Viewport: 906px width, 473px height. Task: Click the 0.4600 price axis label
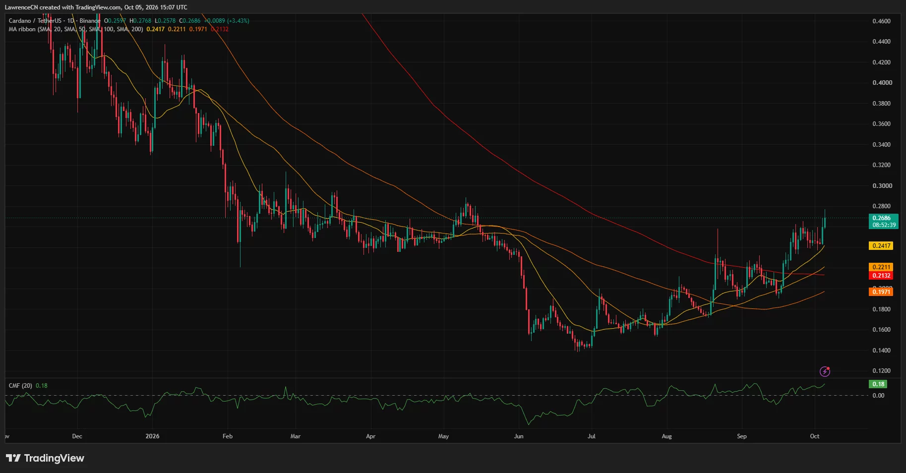pyautogui.click(x=881, y=21)
